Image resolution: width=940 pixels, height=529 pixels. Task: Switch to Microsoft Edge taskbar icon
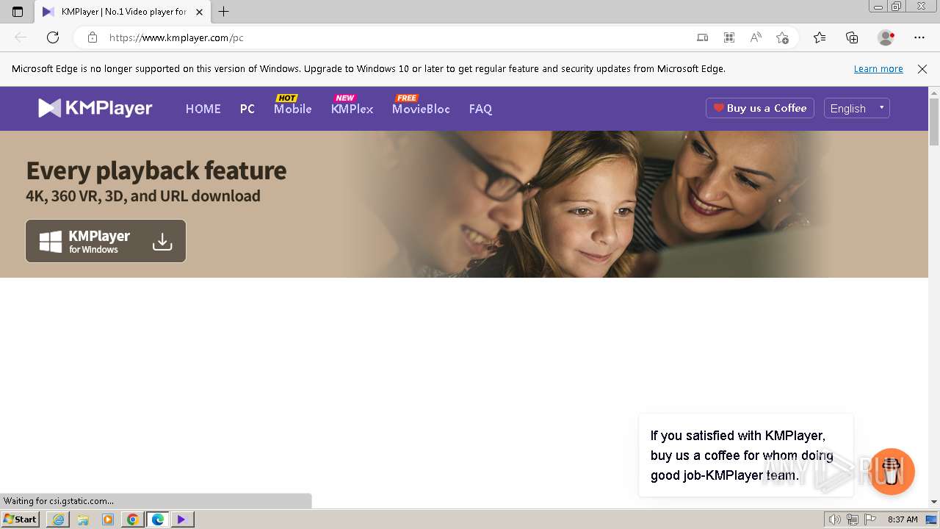tap(158, 519)
